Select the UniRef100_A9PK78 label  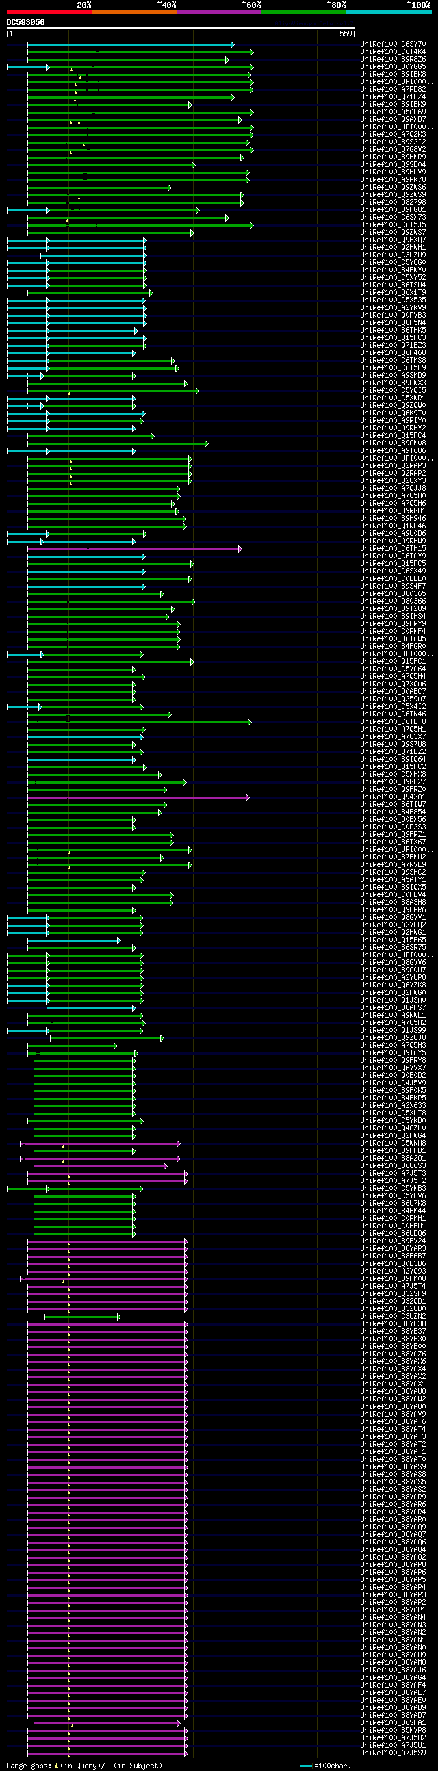click(393, 180)
